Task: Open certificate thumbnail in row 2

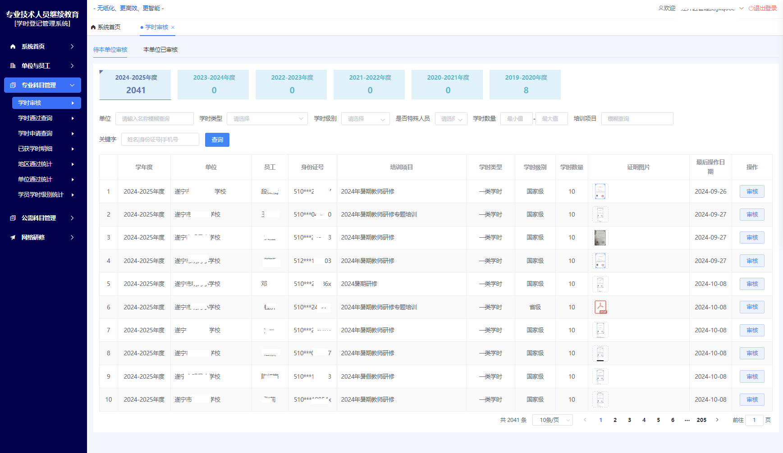Action: (600, 214)
